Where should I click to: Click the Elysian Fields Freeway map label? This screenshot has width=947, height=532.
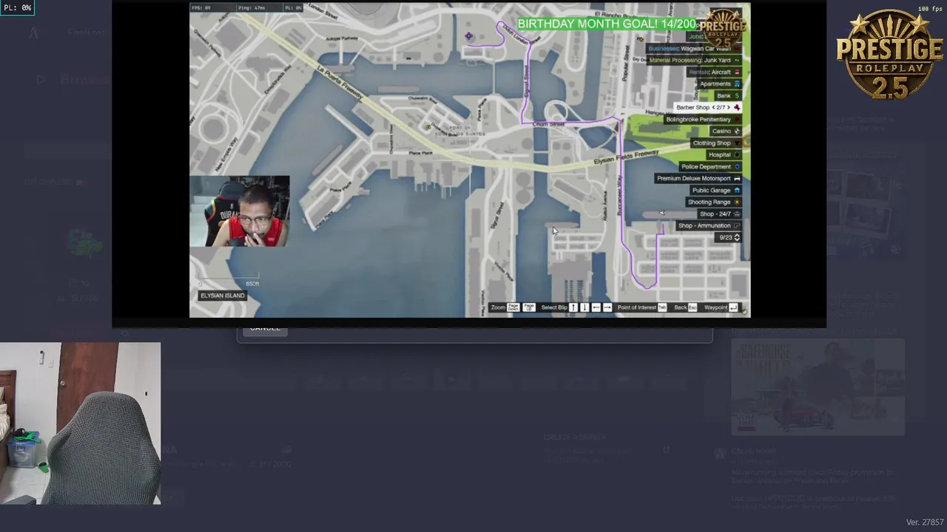pyautogui.click(x=627, y=157)
